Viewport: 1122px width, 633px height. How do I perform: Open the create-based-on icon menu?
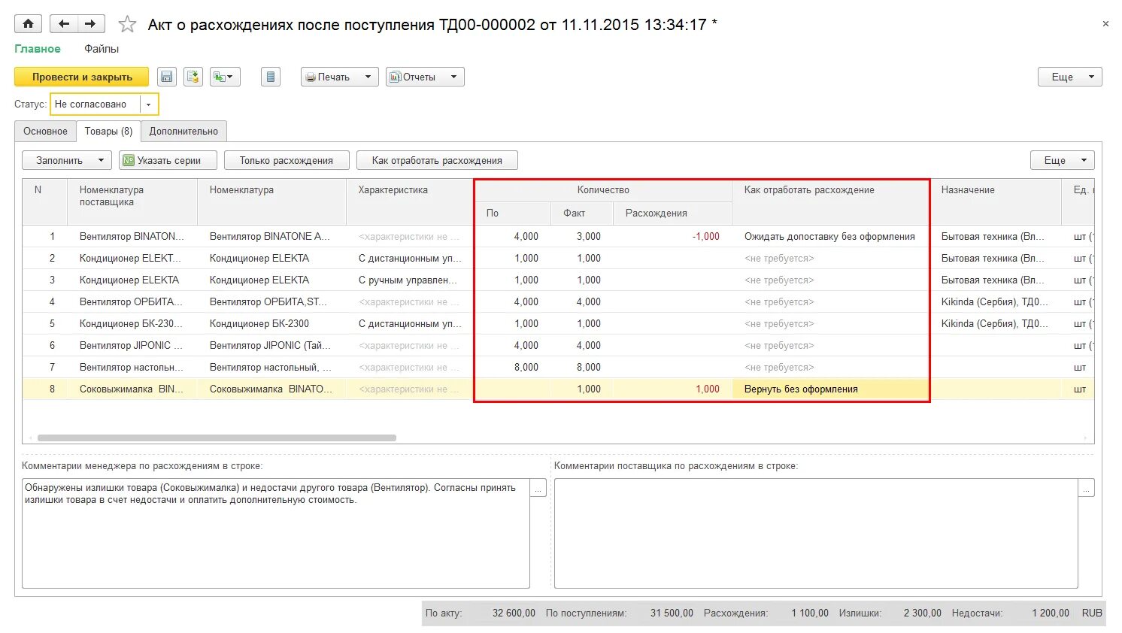pyautogui.click(x=225, y=77)
